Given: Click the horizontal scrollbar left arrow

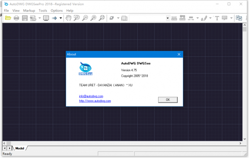Looking at the screenshot, I should [4, 143].
